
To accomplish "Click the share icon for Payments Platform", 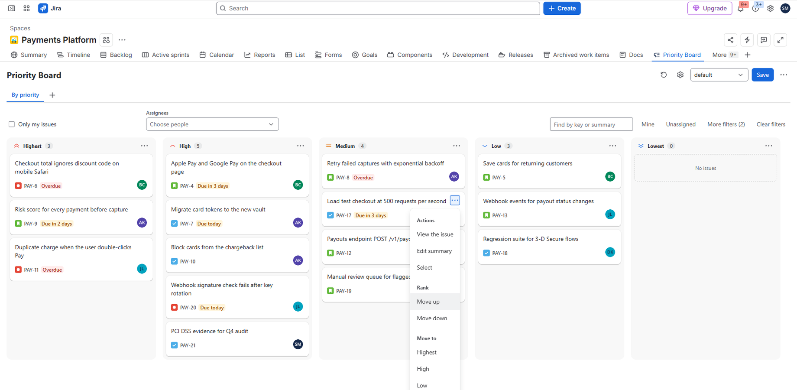I will pyautogui.click(x=731, y=40).
